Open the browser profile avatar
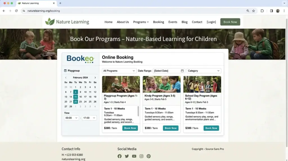The height and width of the screenshot is (161, 288). (278, 11)
